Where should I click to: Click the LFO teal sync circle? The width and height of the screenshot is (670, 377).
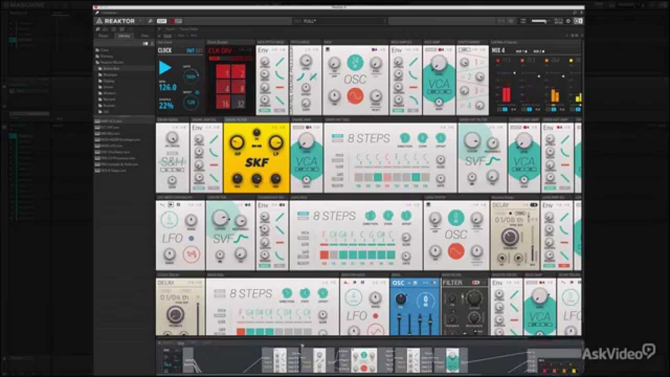point(169,220)
